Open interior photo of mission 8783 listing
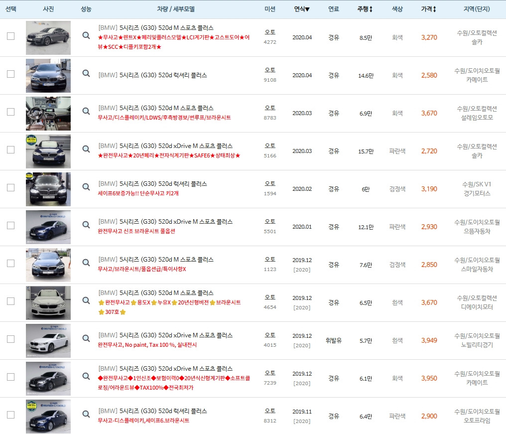The image size is (506, 434). tap(48, 113)
